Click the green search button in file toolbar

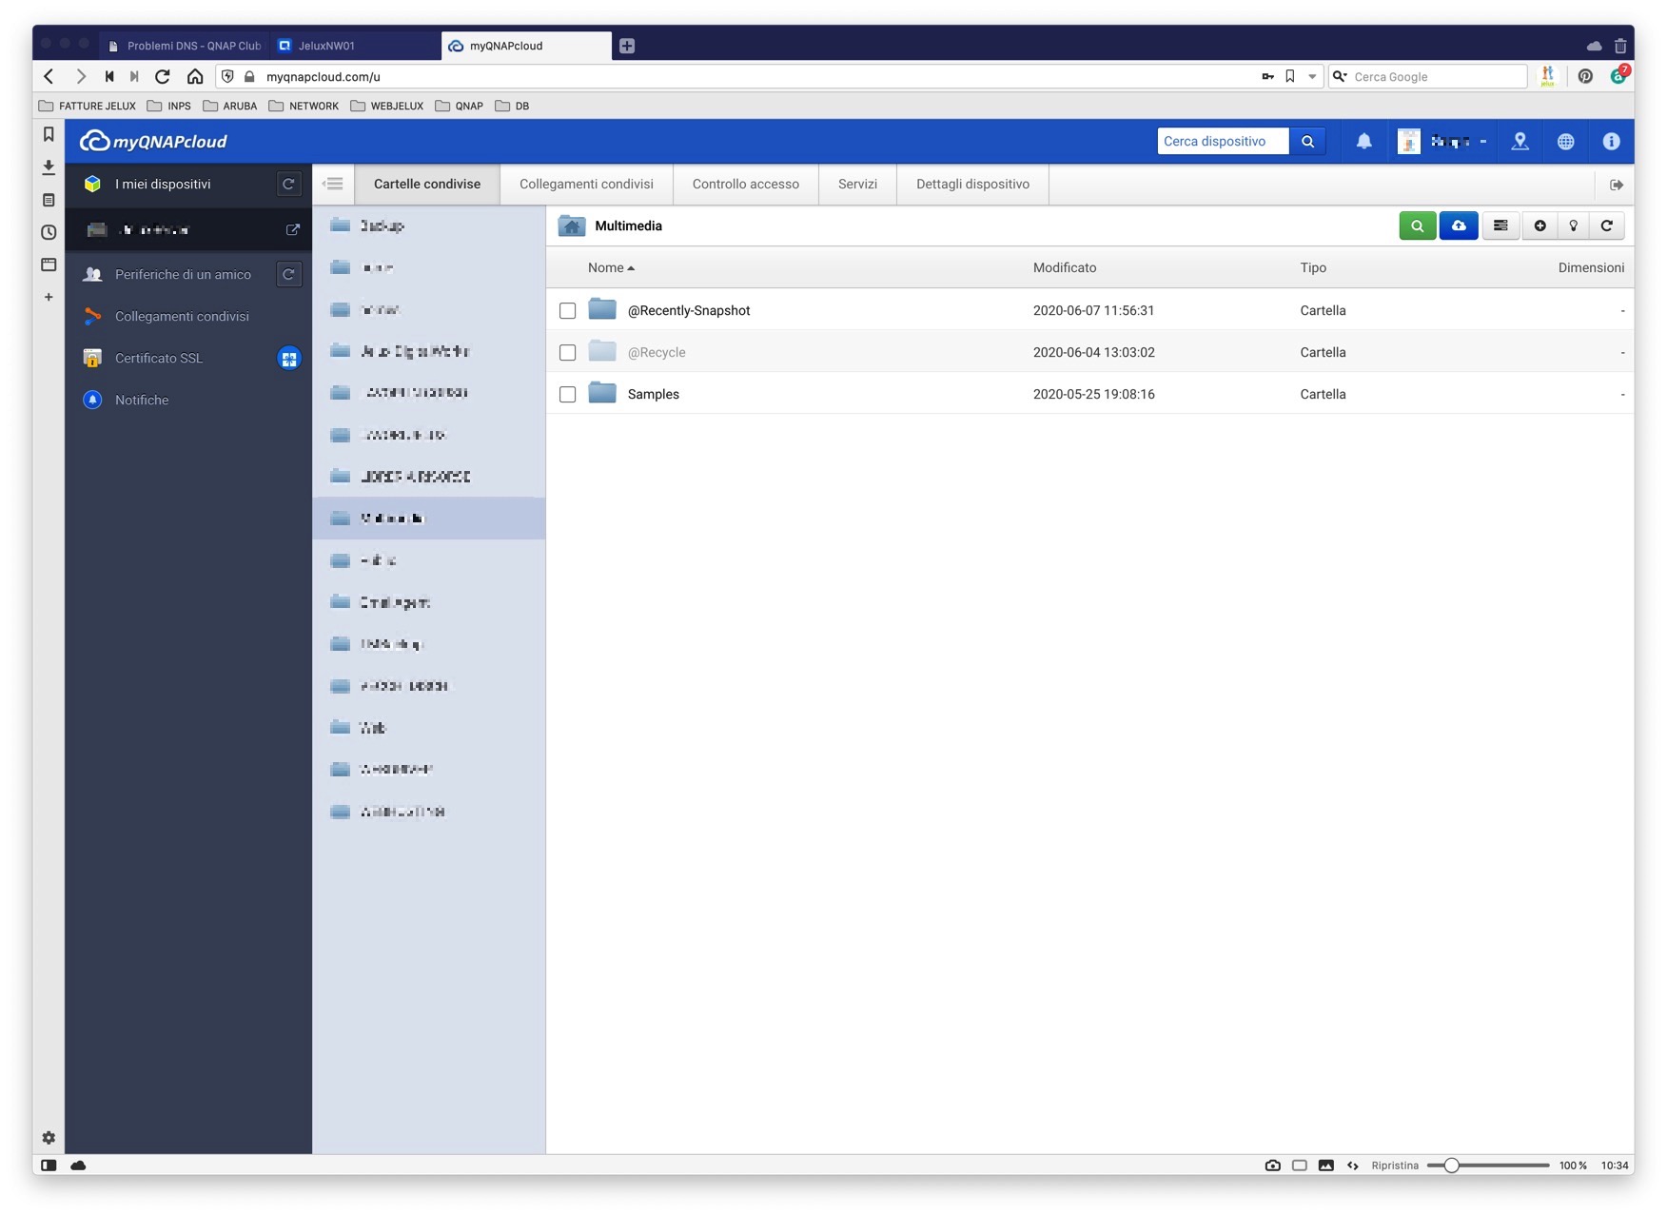pyautogui.click(x=1417, y=225)
